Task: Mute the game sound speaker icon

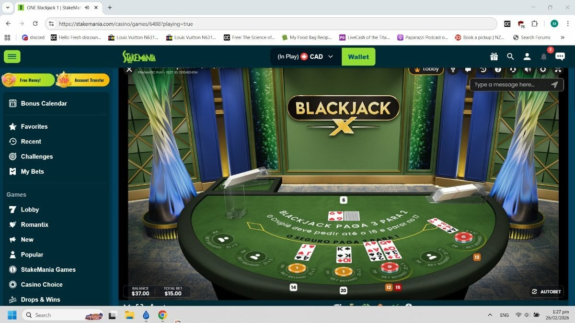Action: 528,69
